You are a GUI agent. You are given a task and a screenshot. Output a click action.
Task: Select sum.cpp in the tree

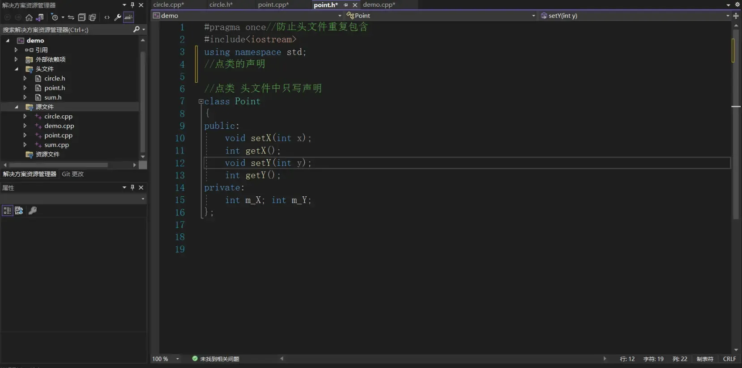[x=56, y=145]
